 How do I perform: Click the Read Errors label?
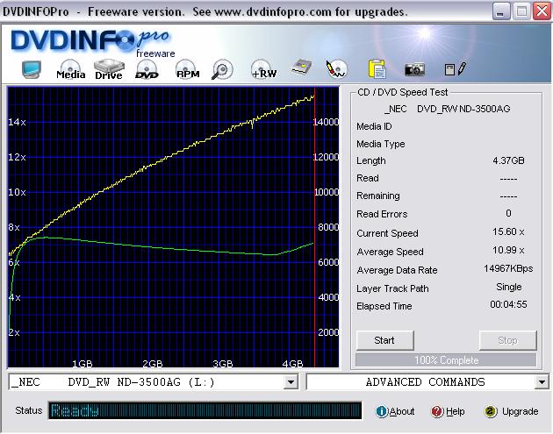382,214
